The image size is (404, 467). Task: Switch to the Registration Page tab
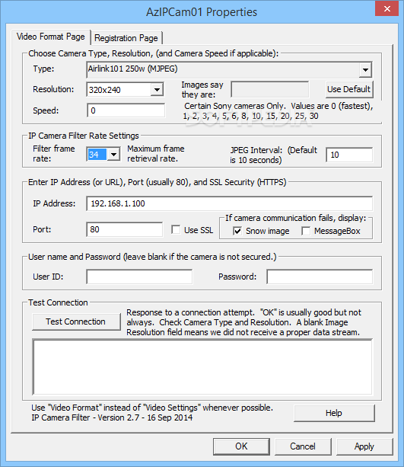[x=126, y=38]
